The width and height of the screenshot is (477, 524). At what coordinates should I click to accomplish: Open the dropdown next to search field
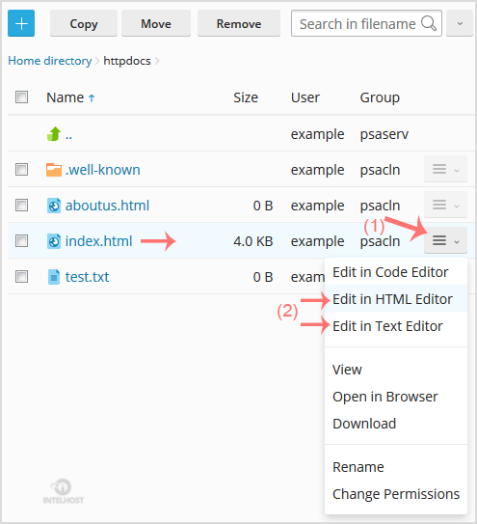pos(460,23)
